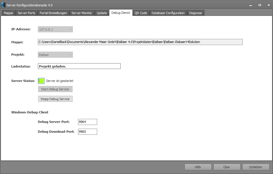Maximize the configuration console window
Screen dimensions: 273x174
point(260,5)
